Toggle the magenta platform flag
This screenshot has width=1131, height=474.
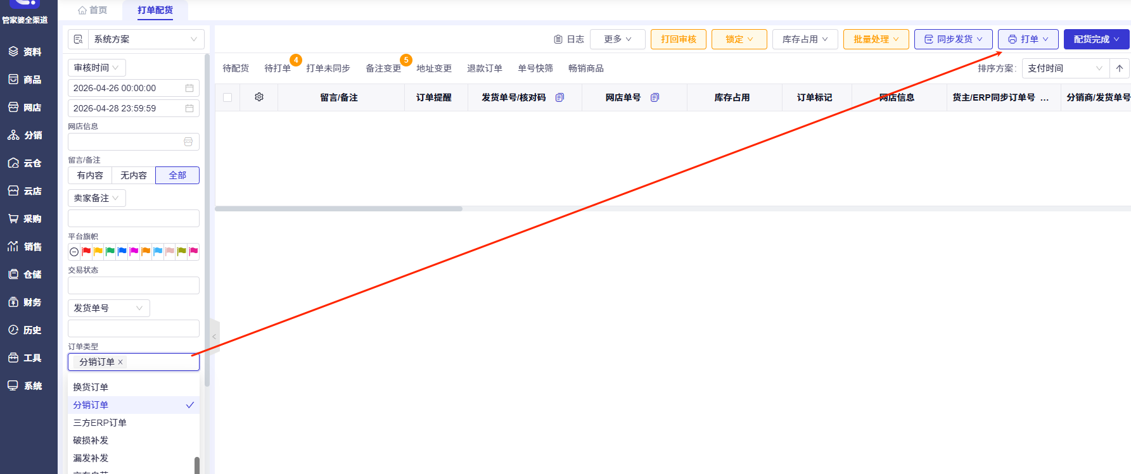point(134,252)
